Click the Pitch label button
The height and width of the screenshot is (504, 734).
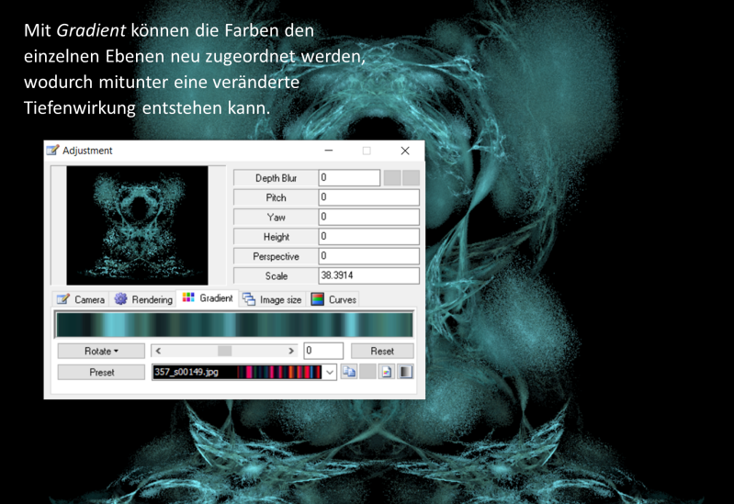click(x=276, y=198)
